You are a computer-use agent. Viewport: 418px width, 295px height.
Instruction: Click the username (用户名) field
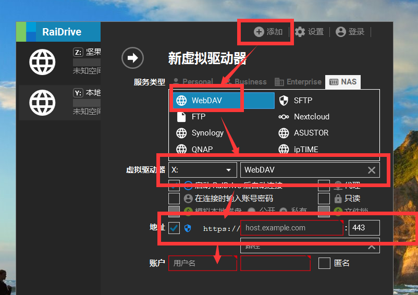(203, 263)
